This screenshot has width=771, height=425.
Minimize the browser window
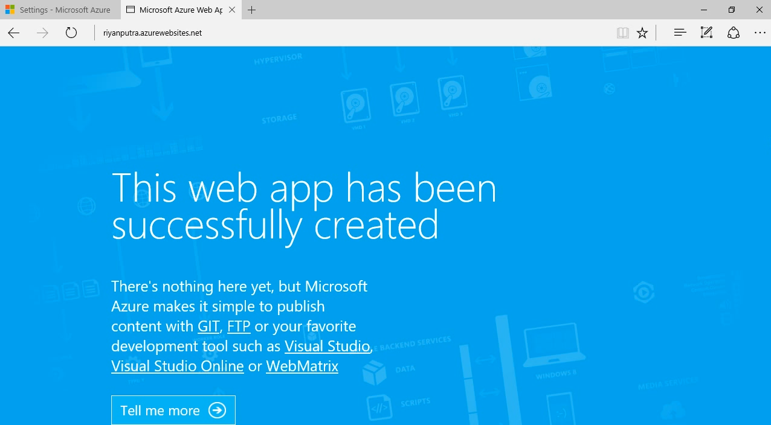(704, 10)
